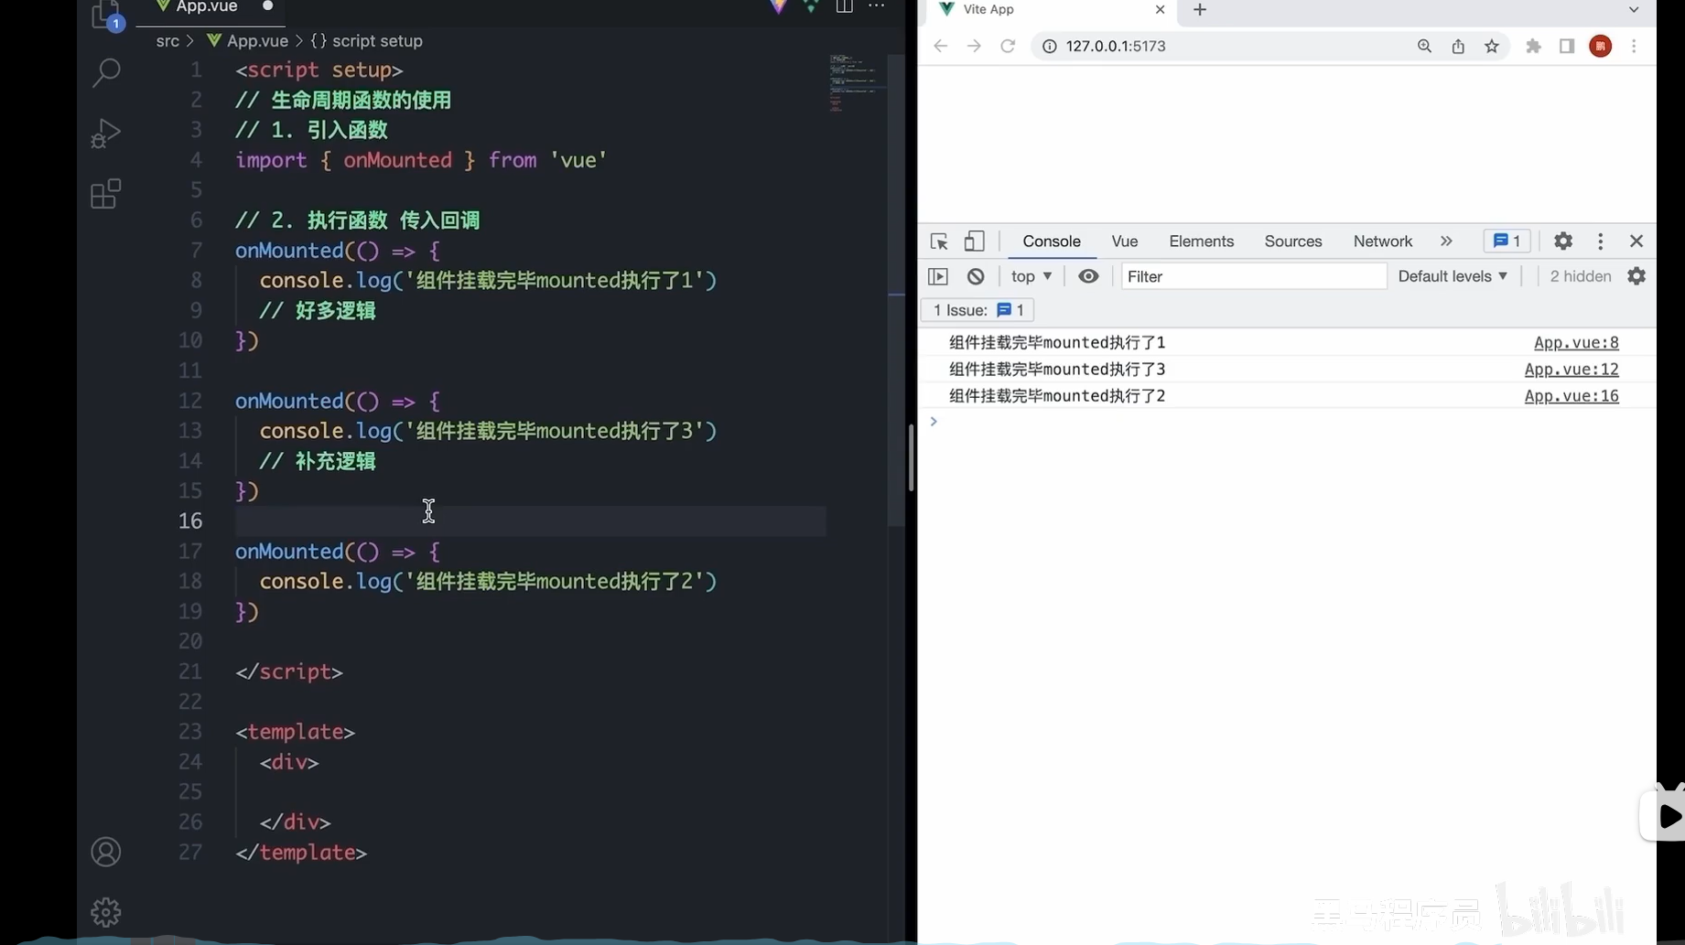
Task: Show the console sidebar
Action: pyautogui.click(x=938, y=276)
